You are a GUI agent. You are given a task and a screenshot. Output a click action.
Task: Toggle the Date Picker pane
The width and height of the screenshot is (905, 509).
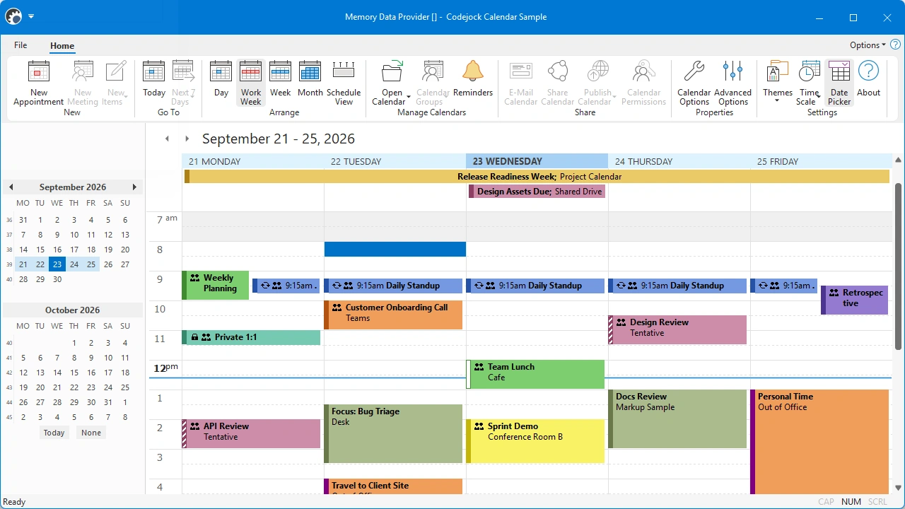point(839,83)
